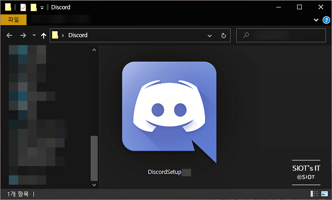Refresh the Discord folder view
The image size is (332, 200).
(x=224, y=35)
